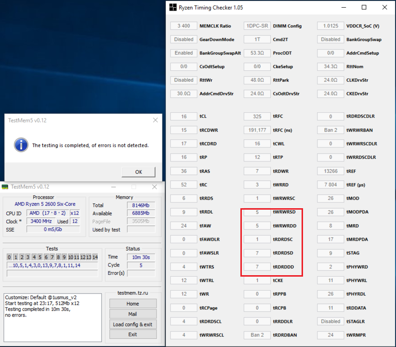The image size is (396, 347).
Task: Minimize the Ryzen Timing Checker window
Action: coord(343,7)
